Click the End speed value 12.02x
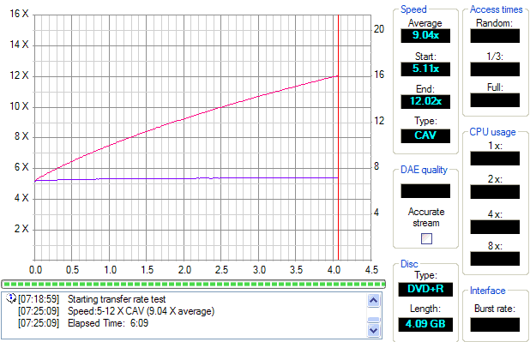The image size is (530, 342). pos(425,101)
